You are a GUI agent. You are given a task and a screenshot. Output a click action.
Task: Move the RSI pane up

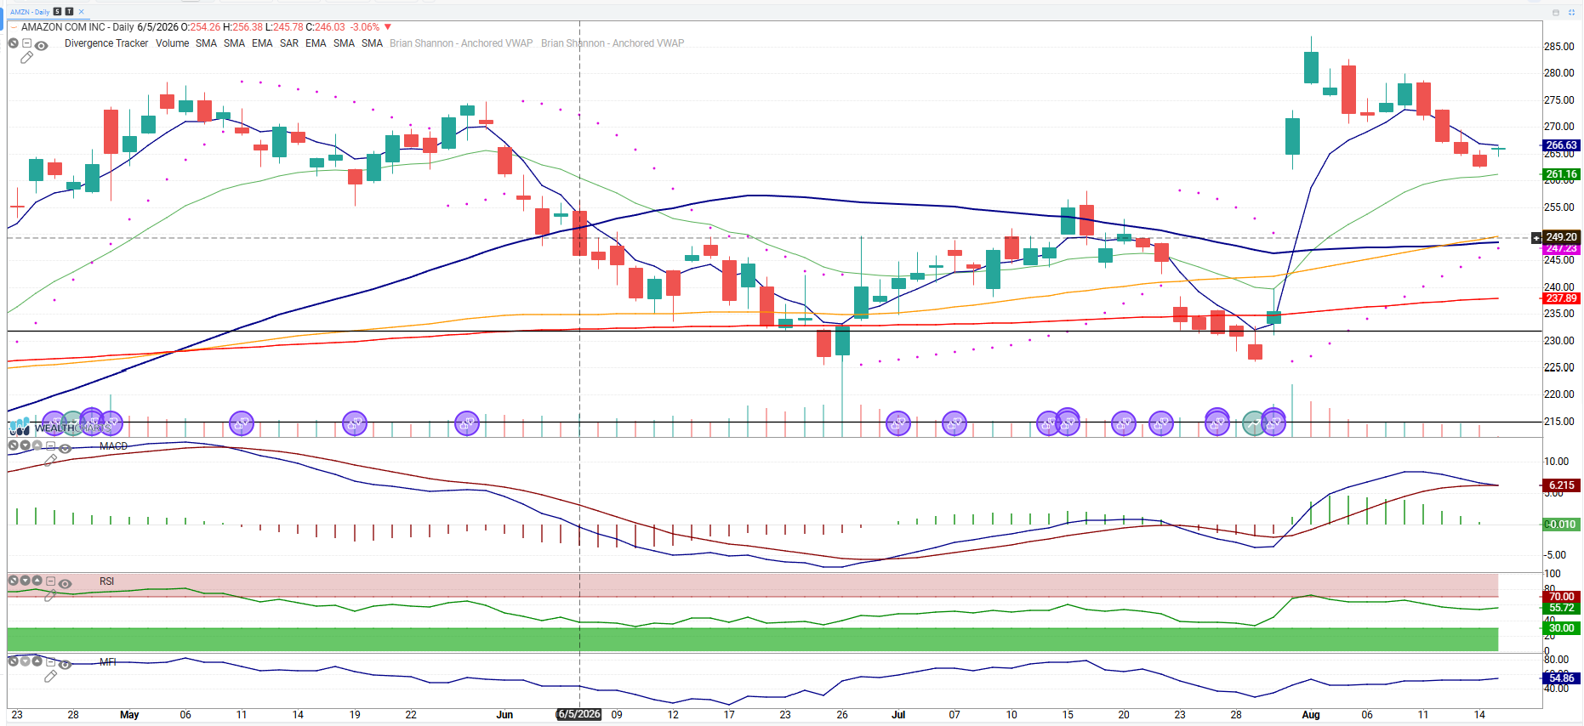click(37, 581)
